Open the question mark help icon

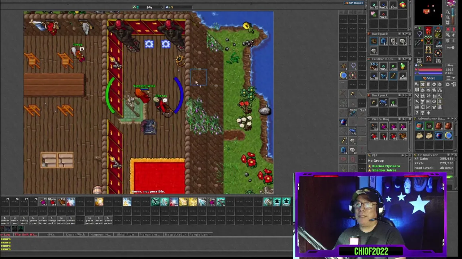pyautogui.click(x=417, y=113)
